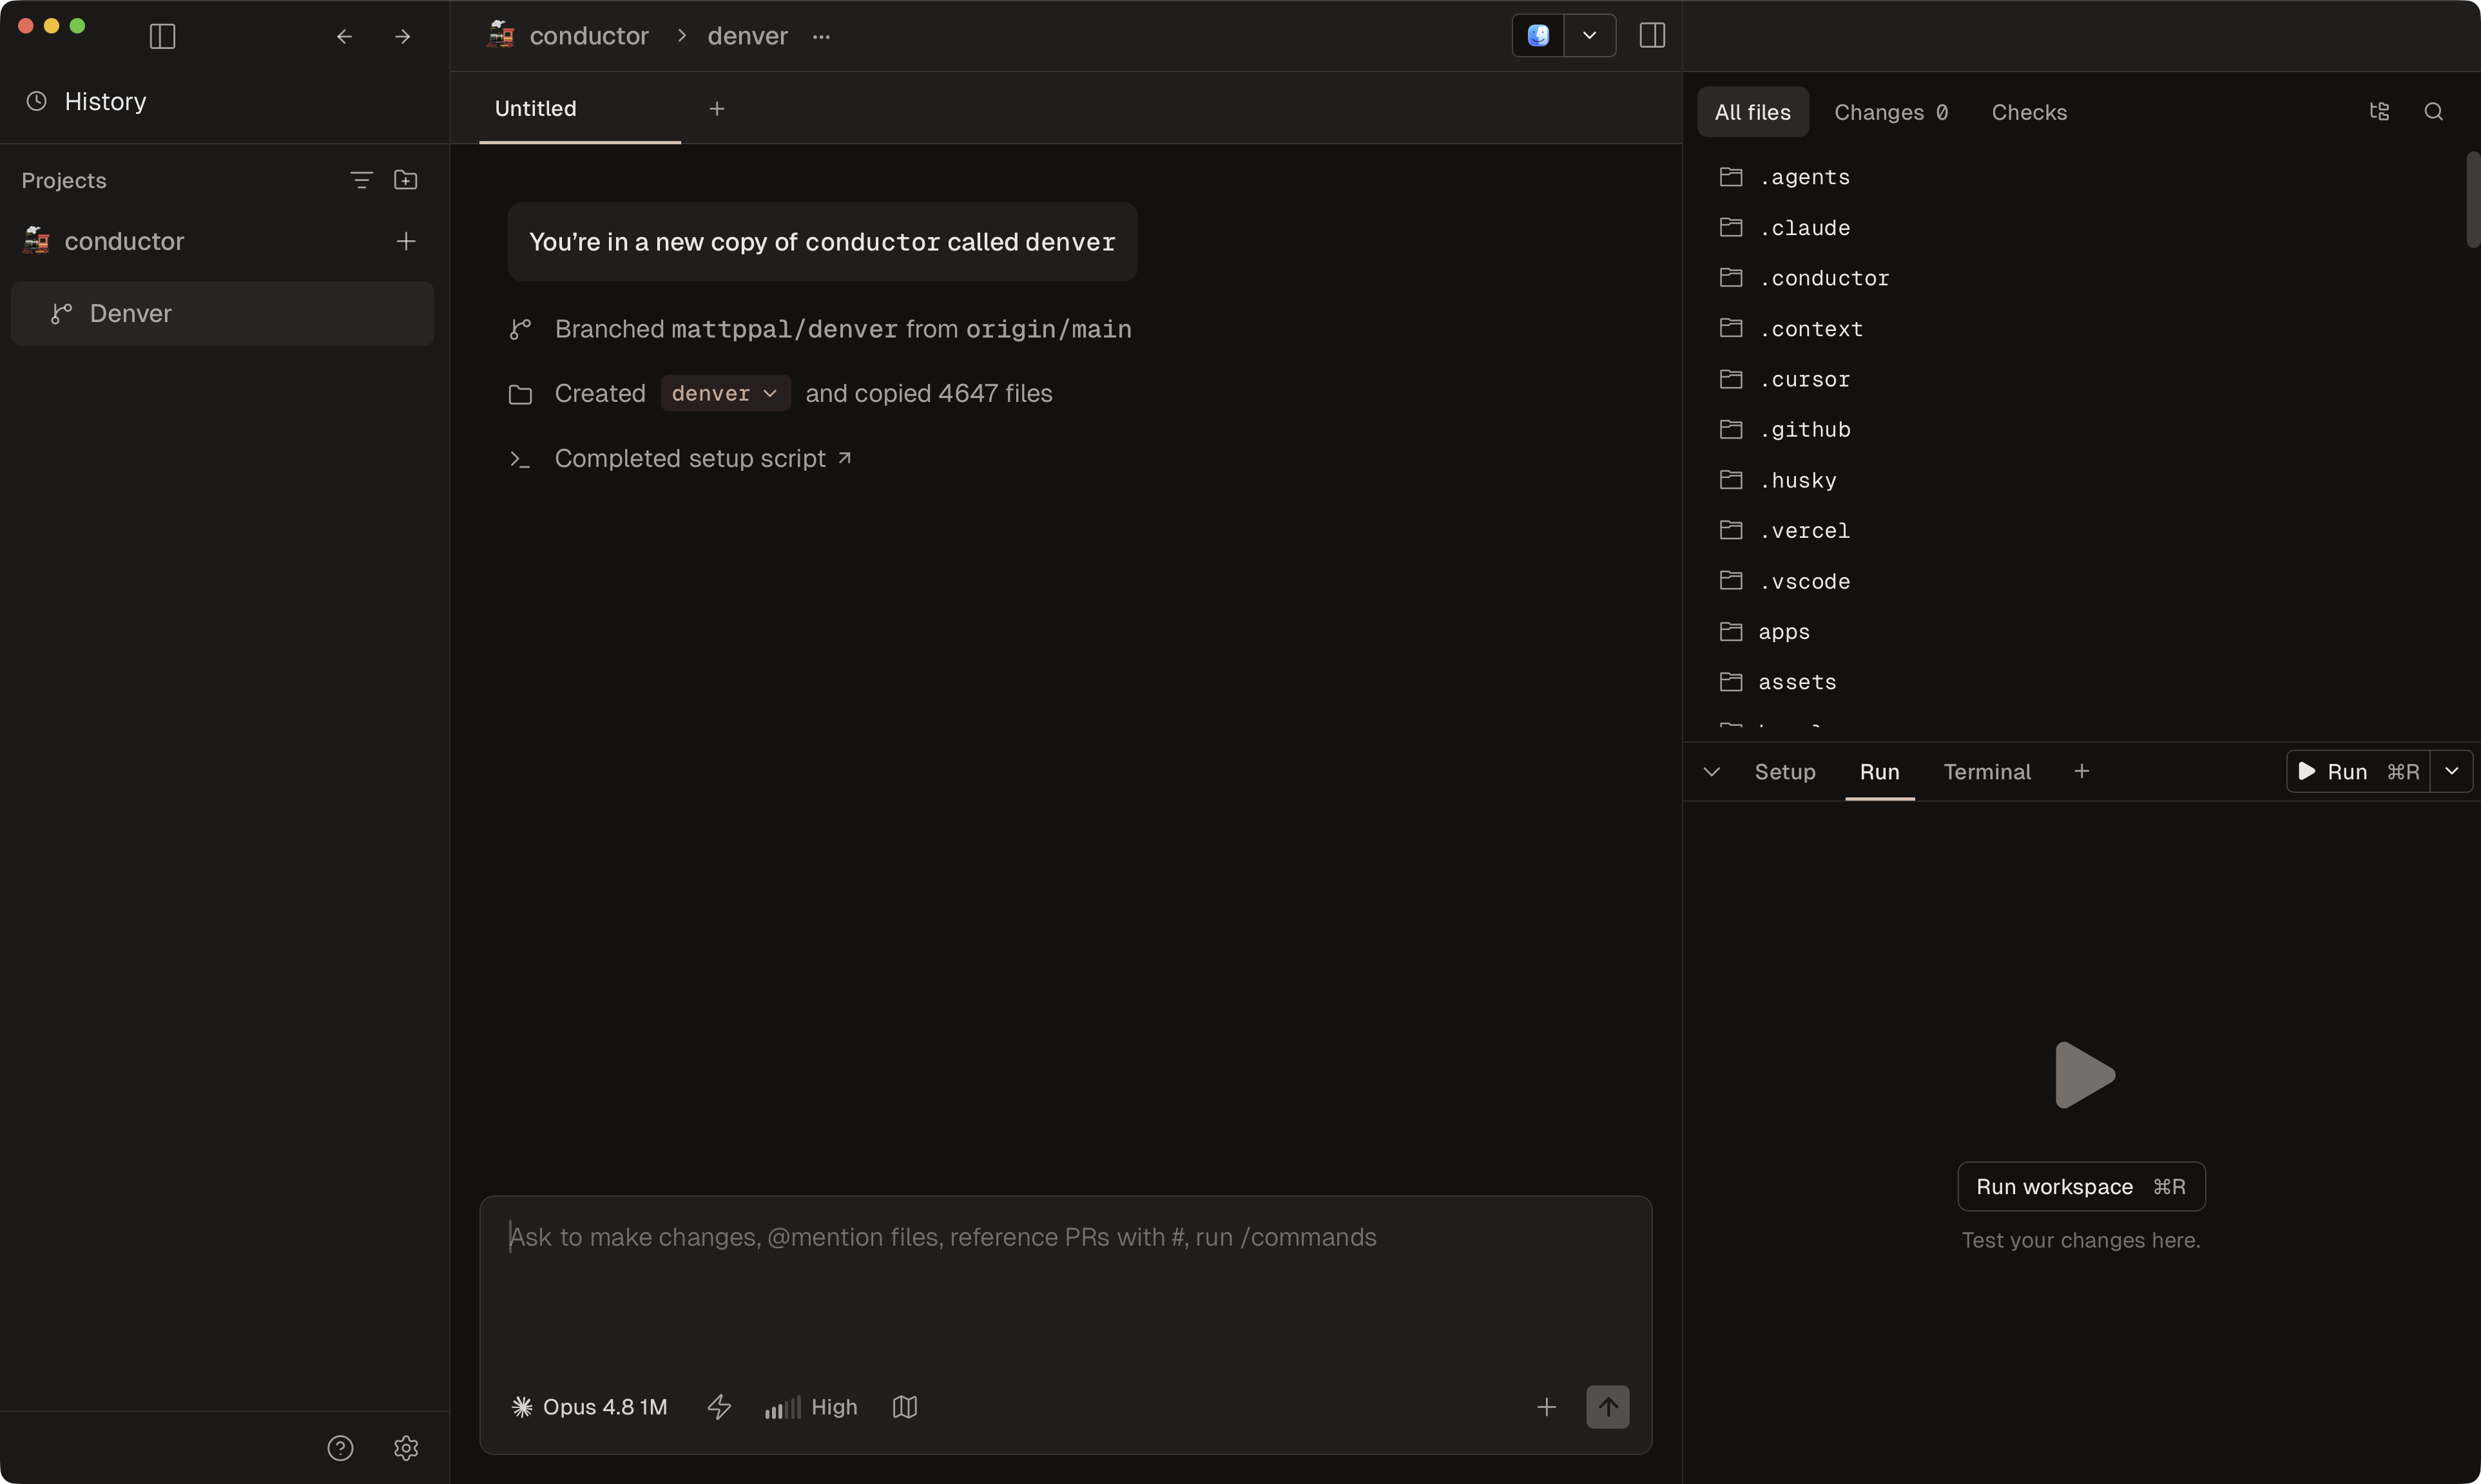
Task: Change the High effort level
Action: tap(811, 1407)
